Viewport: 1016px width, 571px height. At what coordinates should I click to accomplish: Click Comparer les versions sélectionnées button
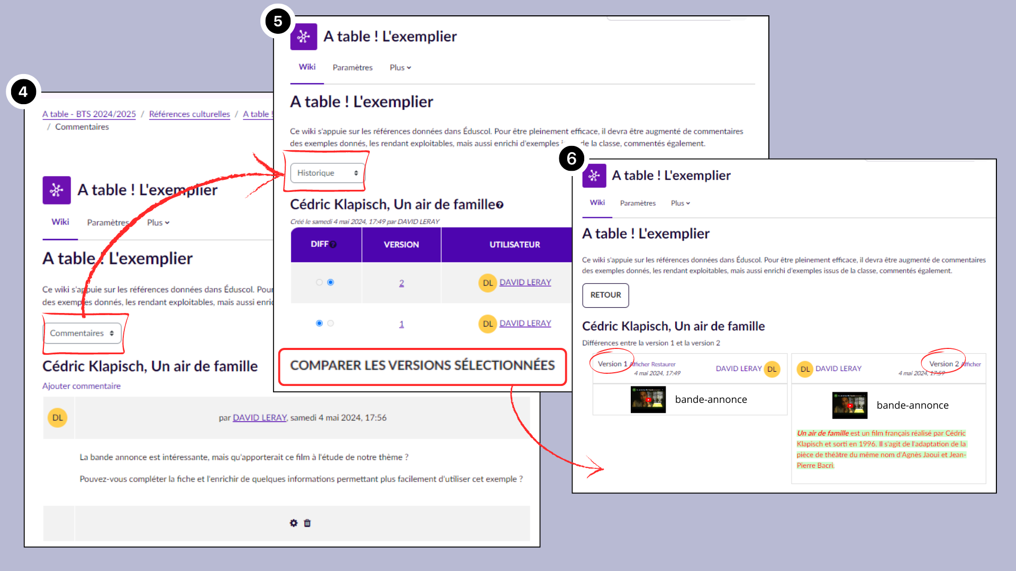click(422, 365)
